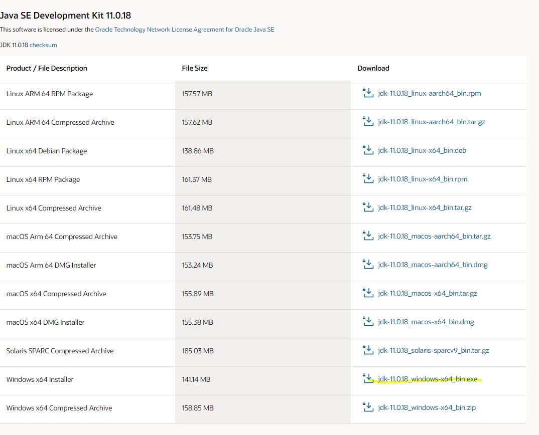Click the 141.14 MB file size cell
Viewport: 539px width, 435px height.
click(196, 379)
